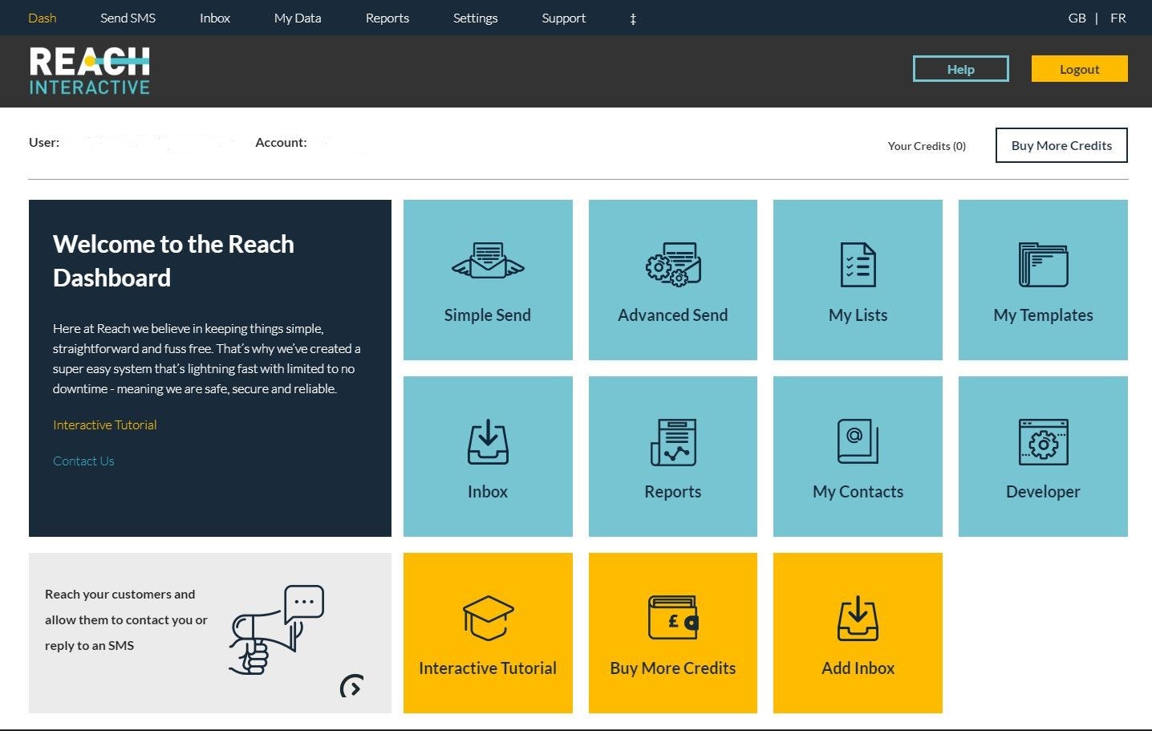This screenshot has height=731, width=1152.
Task: Open the Inbox tile
Action: click(x=487, y=456)
